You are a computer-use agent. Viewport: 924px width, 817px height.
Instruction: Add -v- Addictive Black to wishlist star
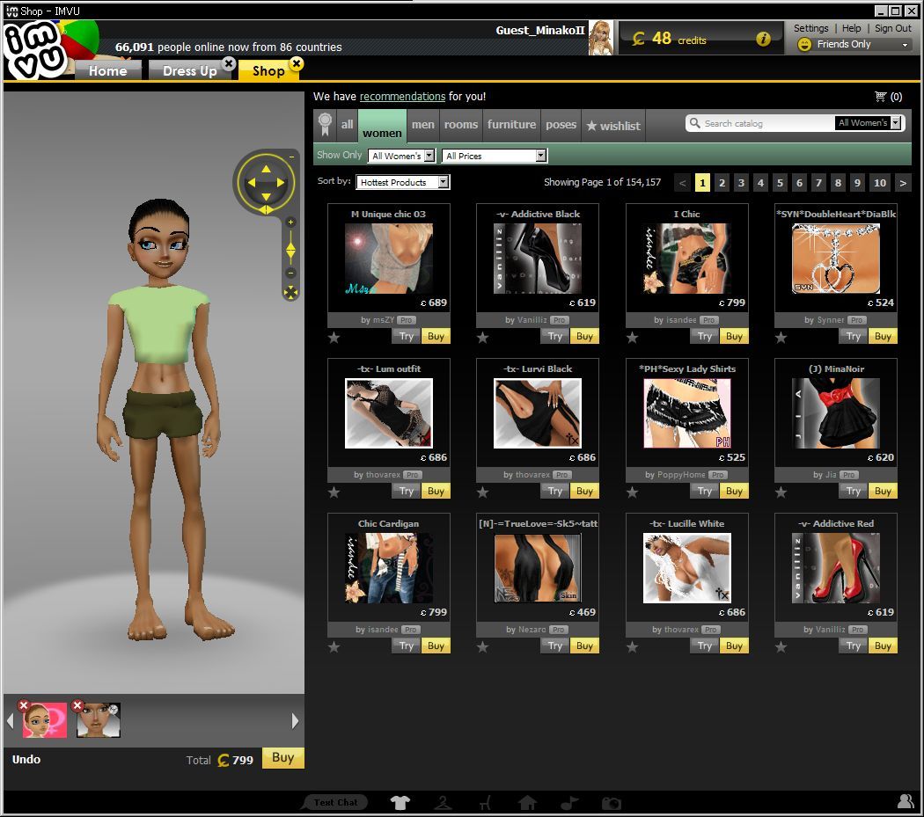coord(482,338)
